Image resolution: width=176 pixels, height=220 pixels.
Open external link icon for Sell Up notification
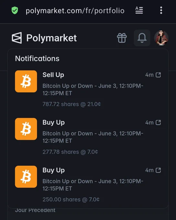pyautogui.click(x=158, y=75)
